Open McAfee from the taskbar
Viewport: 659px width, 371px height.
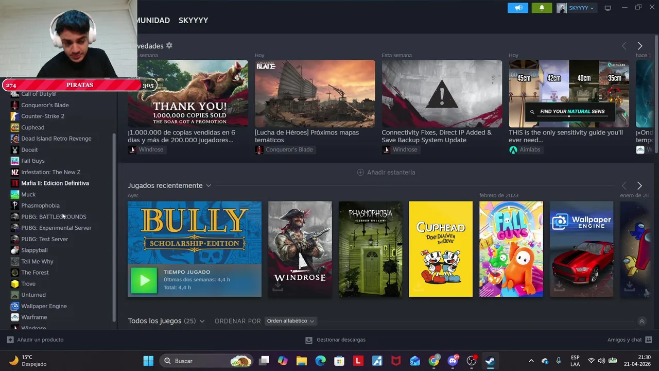pos(396,361)
